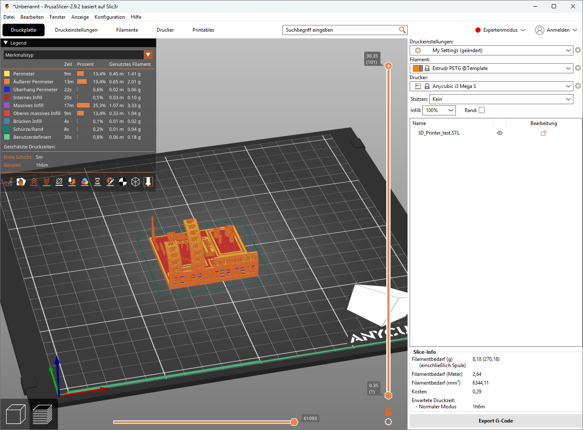Screen dimensions: 583x430
Task: Click the Export G-Code button
Action: 495,421
